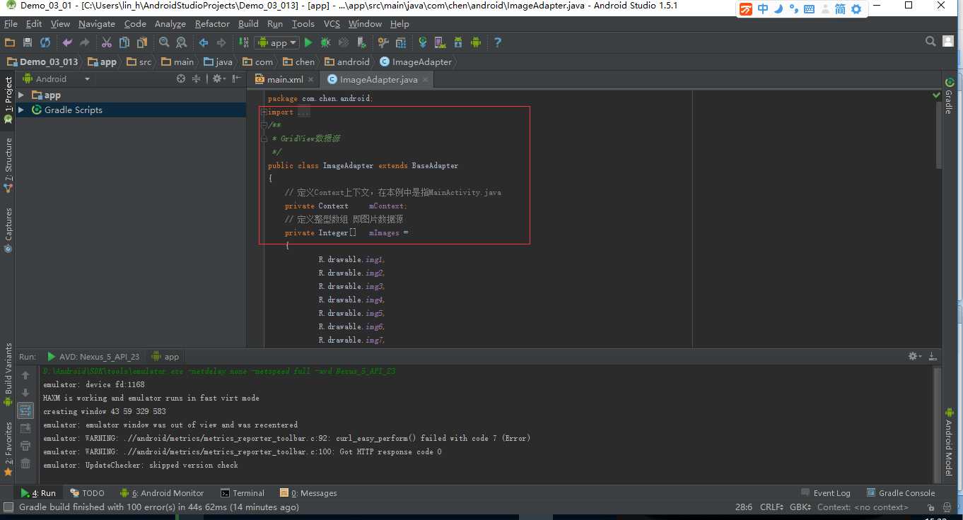Viewport: 963px width, 520px height.
Task: Hide the Project panel
Action: [236, 79]
